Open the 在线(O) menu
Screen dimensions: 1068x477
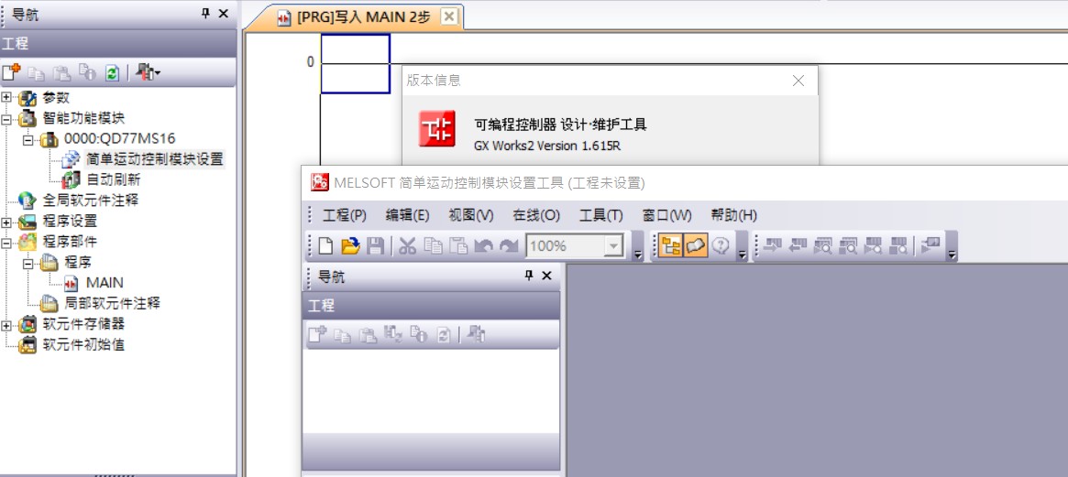tap(536, 215)
